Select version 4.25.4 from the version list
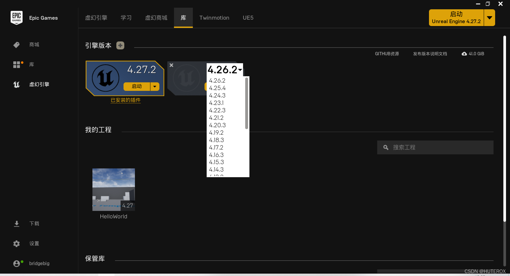 217,88
